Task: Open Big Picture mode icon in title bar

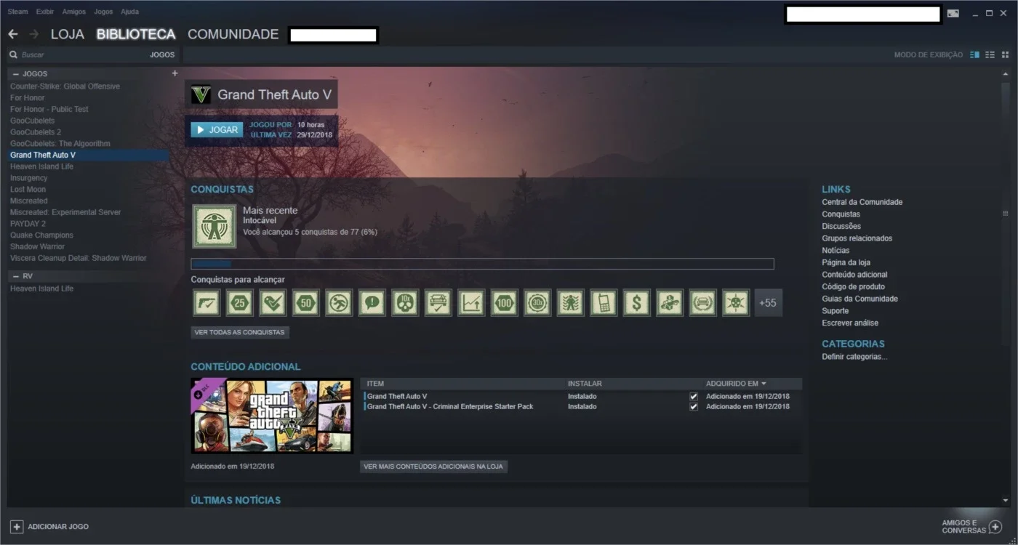Action: [953, 13]
